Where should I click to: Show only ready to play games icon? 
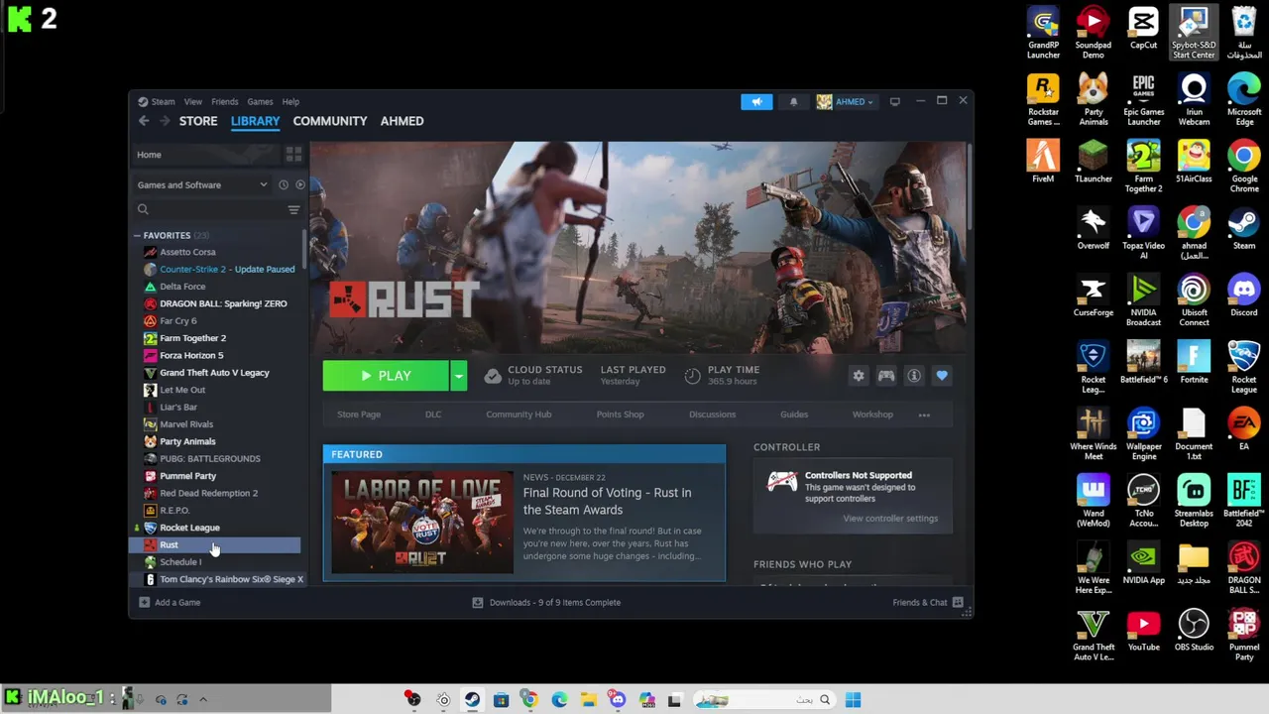point(300,184)
